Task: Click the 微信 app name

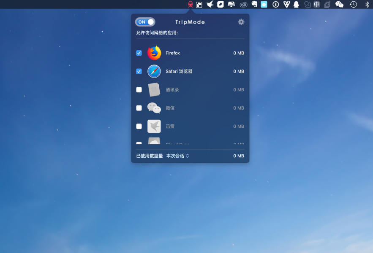Action: (x=170, y=108)
